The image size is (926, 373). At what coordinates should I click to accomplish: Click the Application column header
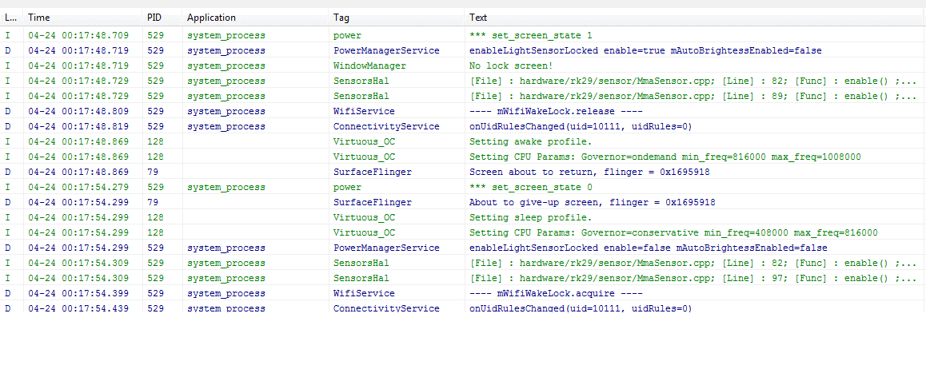[255, 18]
